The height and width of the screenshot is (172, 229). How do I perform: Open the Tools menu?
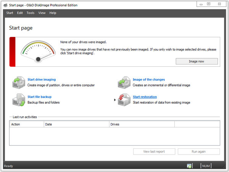pos(31,13)
